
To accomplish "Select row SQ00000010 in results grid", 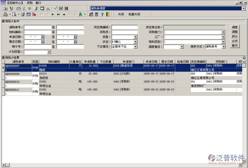I will tap(12, 82).
